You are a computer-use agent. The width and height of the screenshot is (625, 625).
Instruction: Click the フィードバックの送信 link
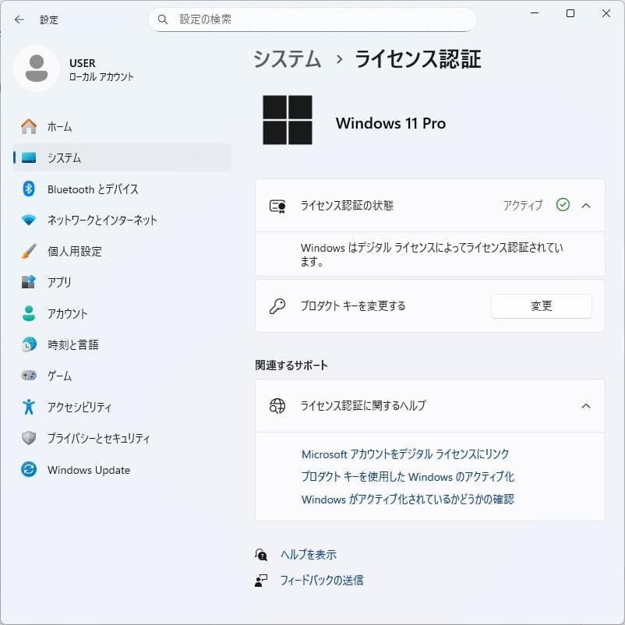pyautogui.click(x=323, y=580)
